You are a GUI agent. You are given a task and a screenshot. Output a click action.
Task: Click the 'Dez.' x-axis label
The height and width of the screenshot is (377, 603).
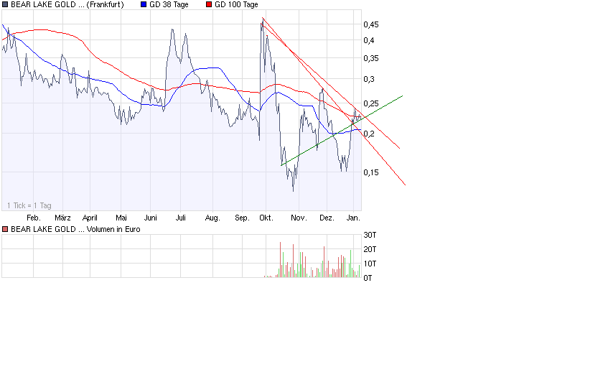tap(327, 218)
